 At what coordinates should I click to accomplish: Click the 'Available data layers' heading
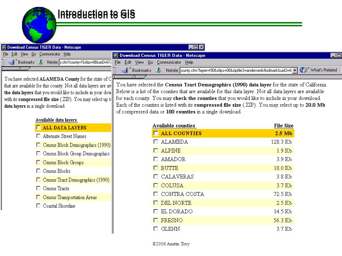coord(56,120)
